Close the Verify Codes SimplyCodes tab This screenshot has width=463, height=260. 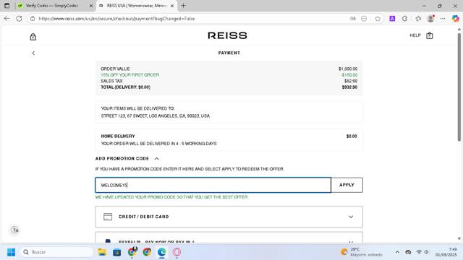coord(91,6)
